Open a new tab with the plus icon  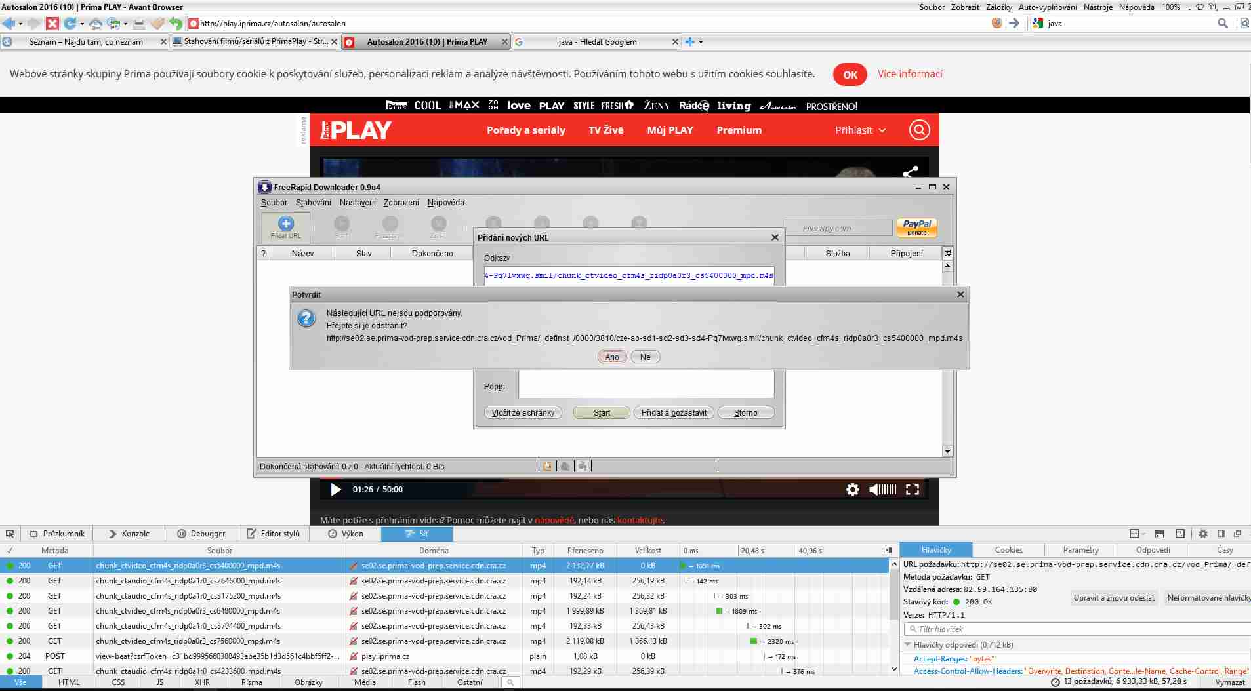(x=689, y=42)
